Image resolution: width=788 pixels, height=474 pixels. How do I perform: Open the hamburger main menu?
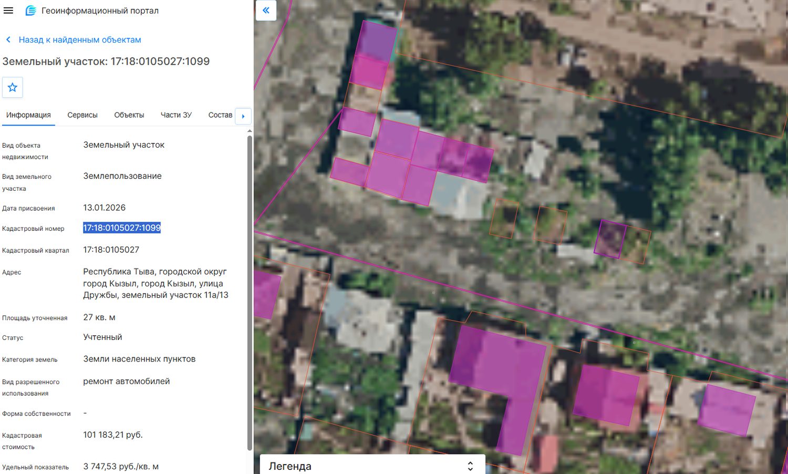pyautogui.click(x=8, y=11)
